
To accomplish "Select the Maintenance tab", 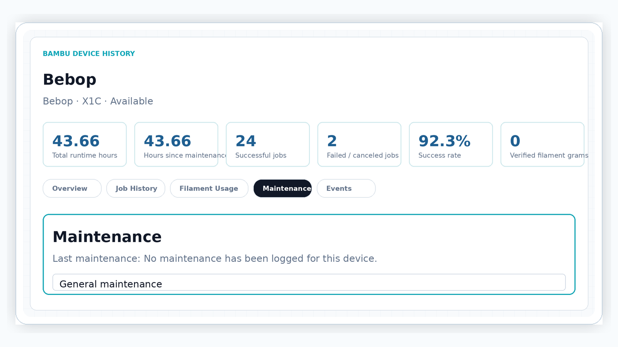I will tap(282, 189).
